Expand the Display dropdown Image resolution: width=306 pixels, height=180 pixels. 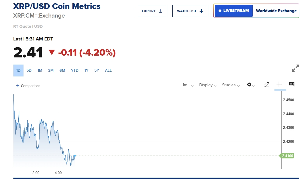207,85
